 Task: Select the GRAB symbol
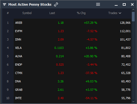point(19,90)
